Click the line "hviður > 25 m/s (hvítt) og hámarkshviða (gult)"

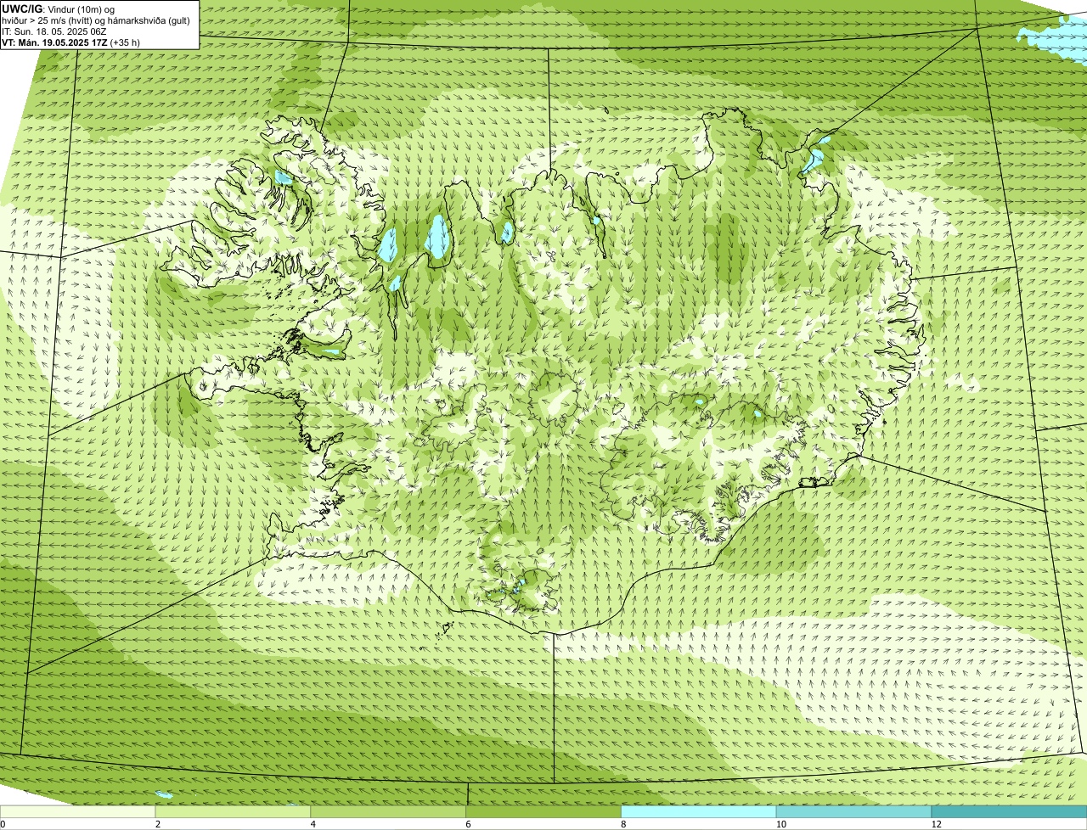[96, 20]
